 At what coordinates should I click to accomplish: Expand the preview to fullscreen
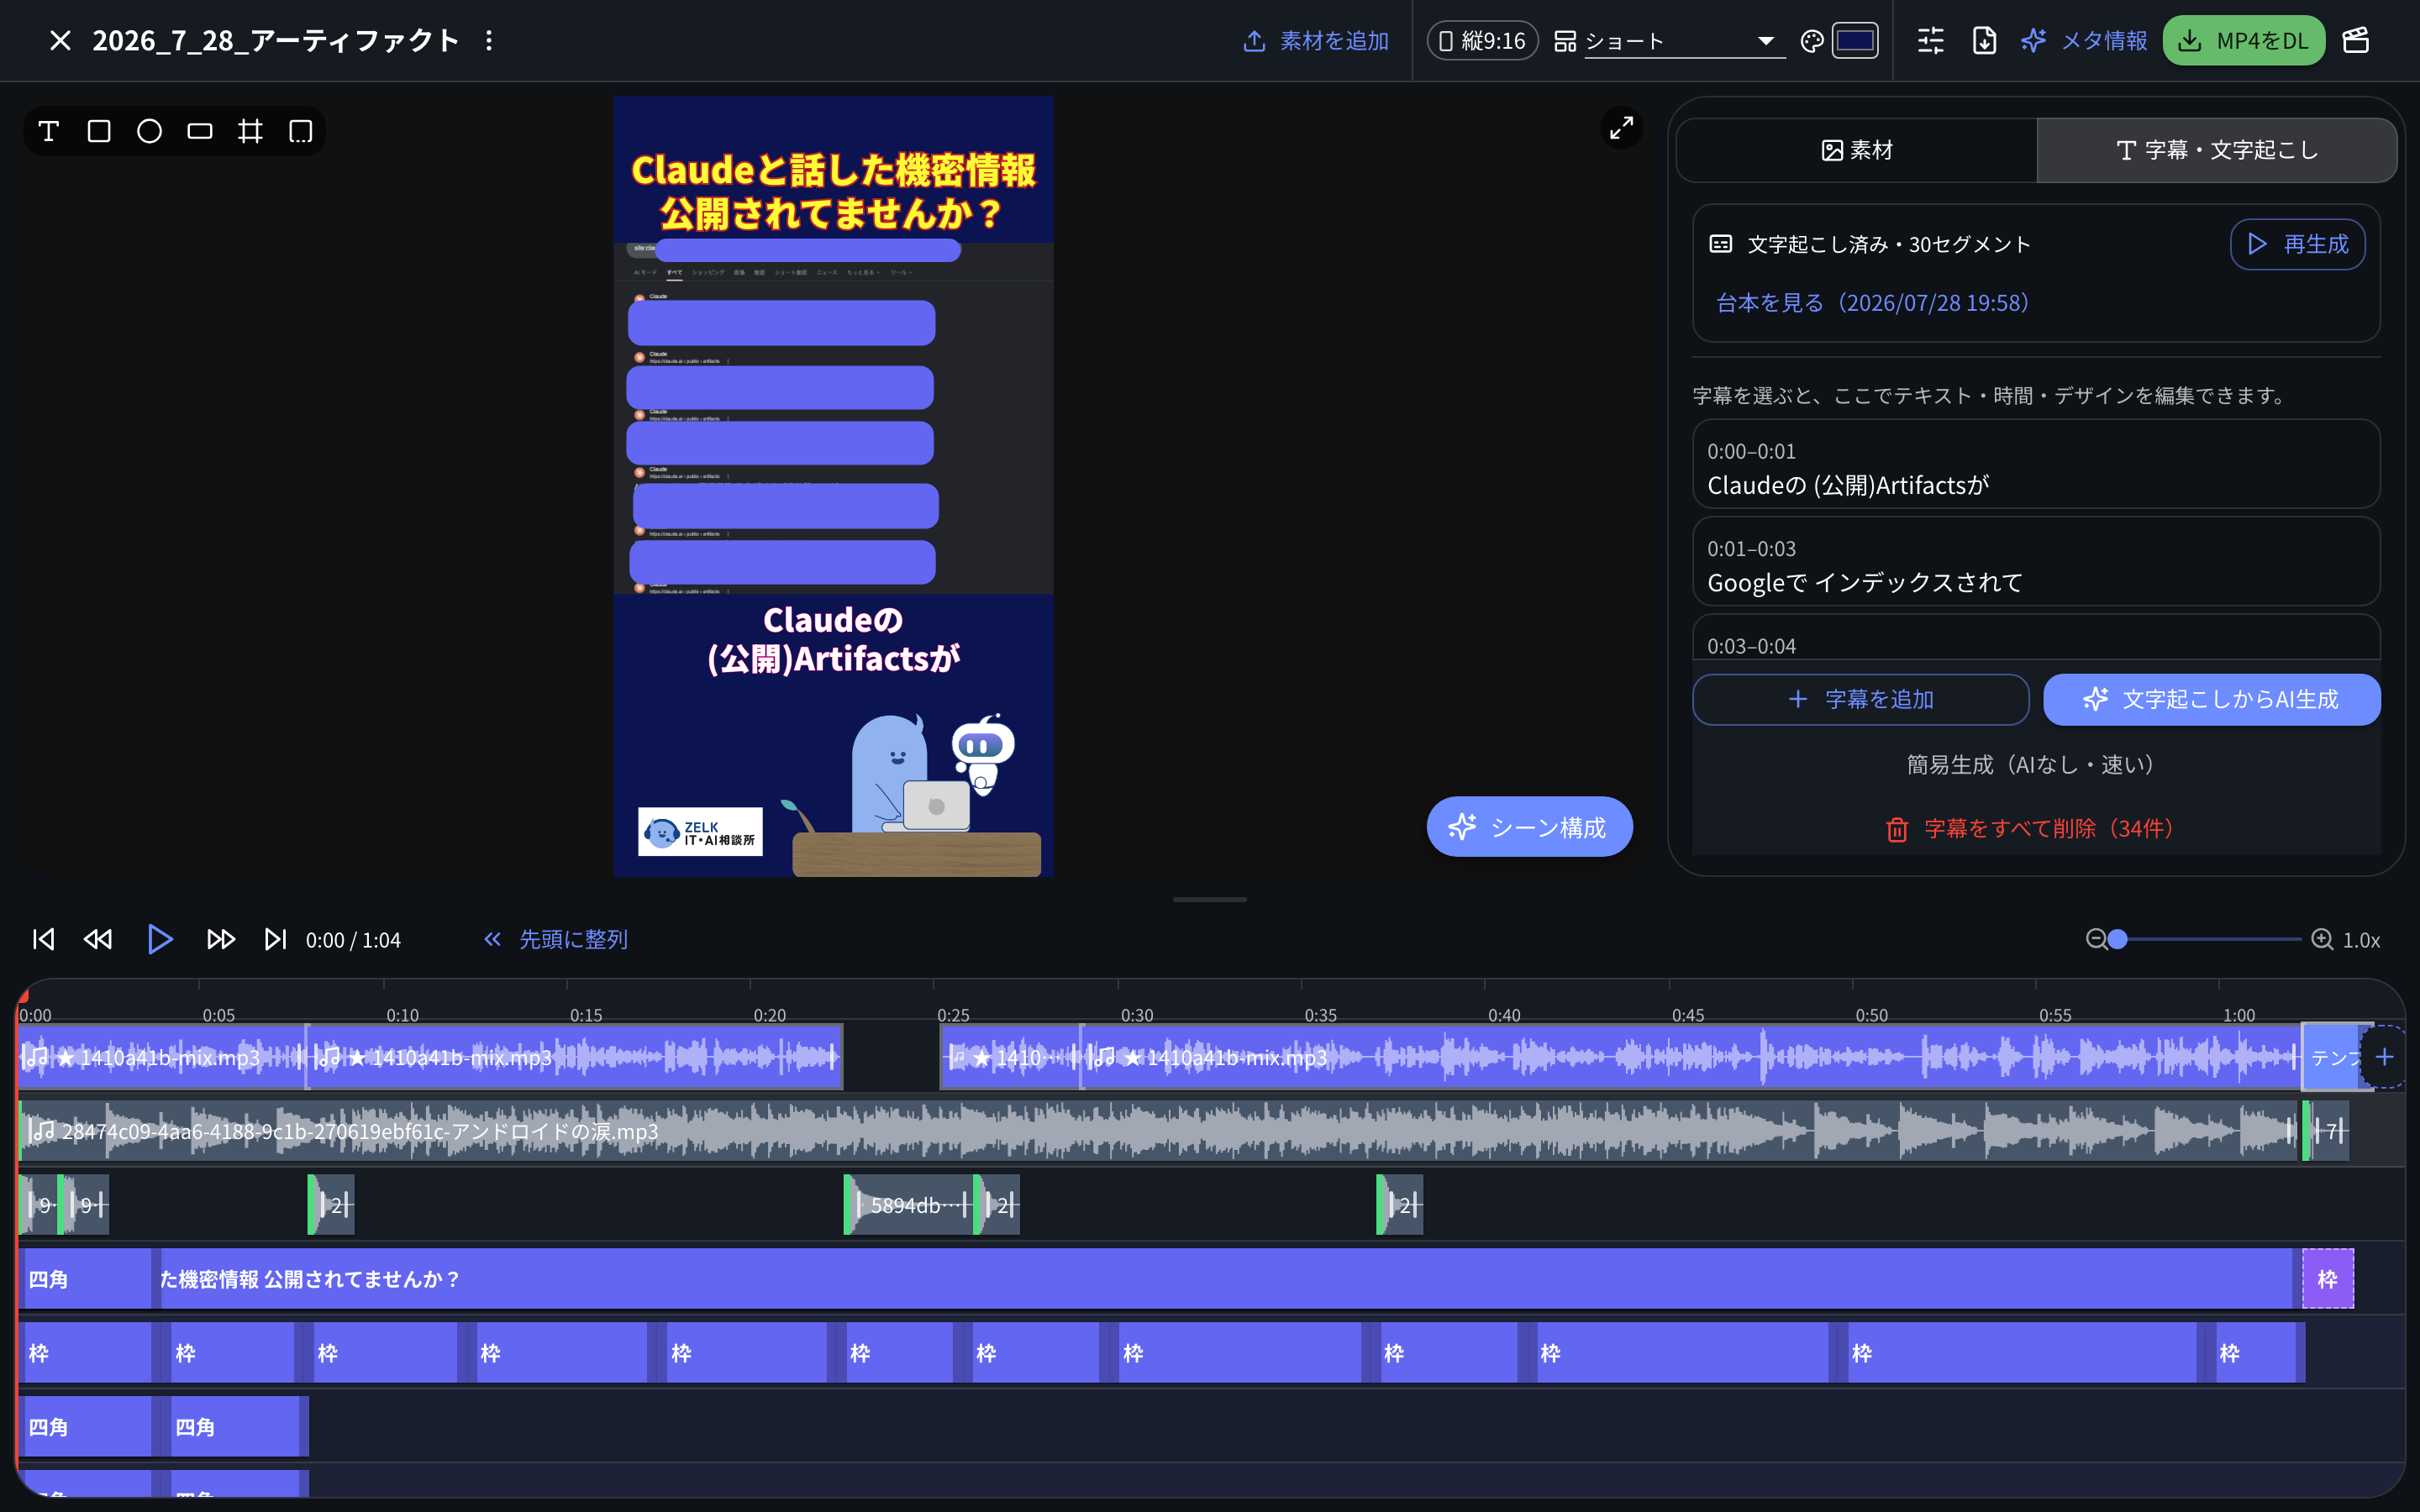1621,127
